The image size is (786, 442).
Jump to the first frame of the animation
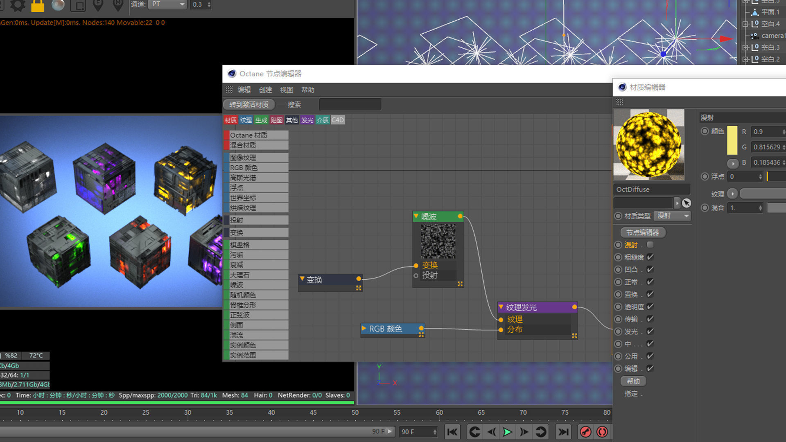point(452,432)
